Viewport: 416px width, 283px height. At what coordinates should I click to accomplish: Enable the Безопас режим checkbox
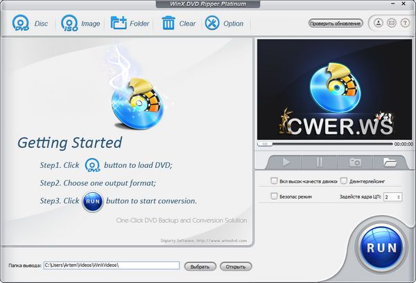pos(274,196)
